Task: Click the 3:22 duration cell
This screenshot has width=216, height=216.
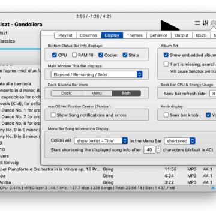Action: (x=169, y=182)
